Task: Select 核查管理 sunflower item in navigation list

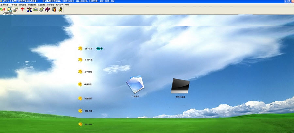Action: click(85, 98)
